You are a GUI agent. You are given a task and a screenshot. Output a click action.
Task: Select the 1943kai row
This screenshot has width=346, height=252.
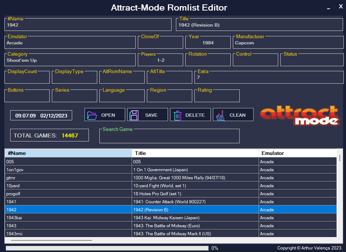171,218
